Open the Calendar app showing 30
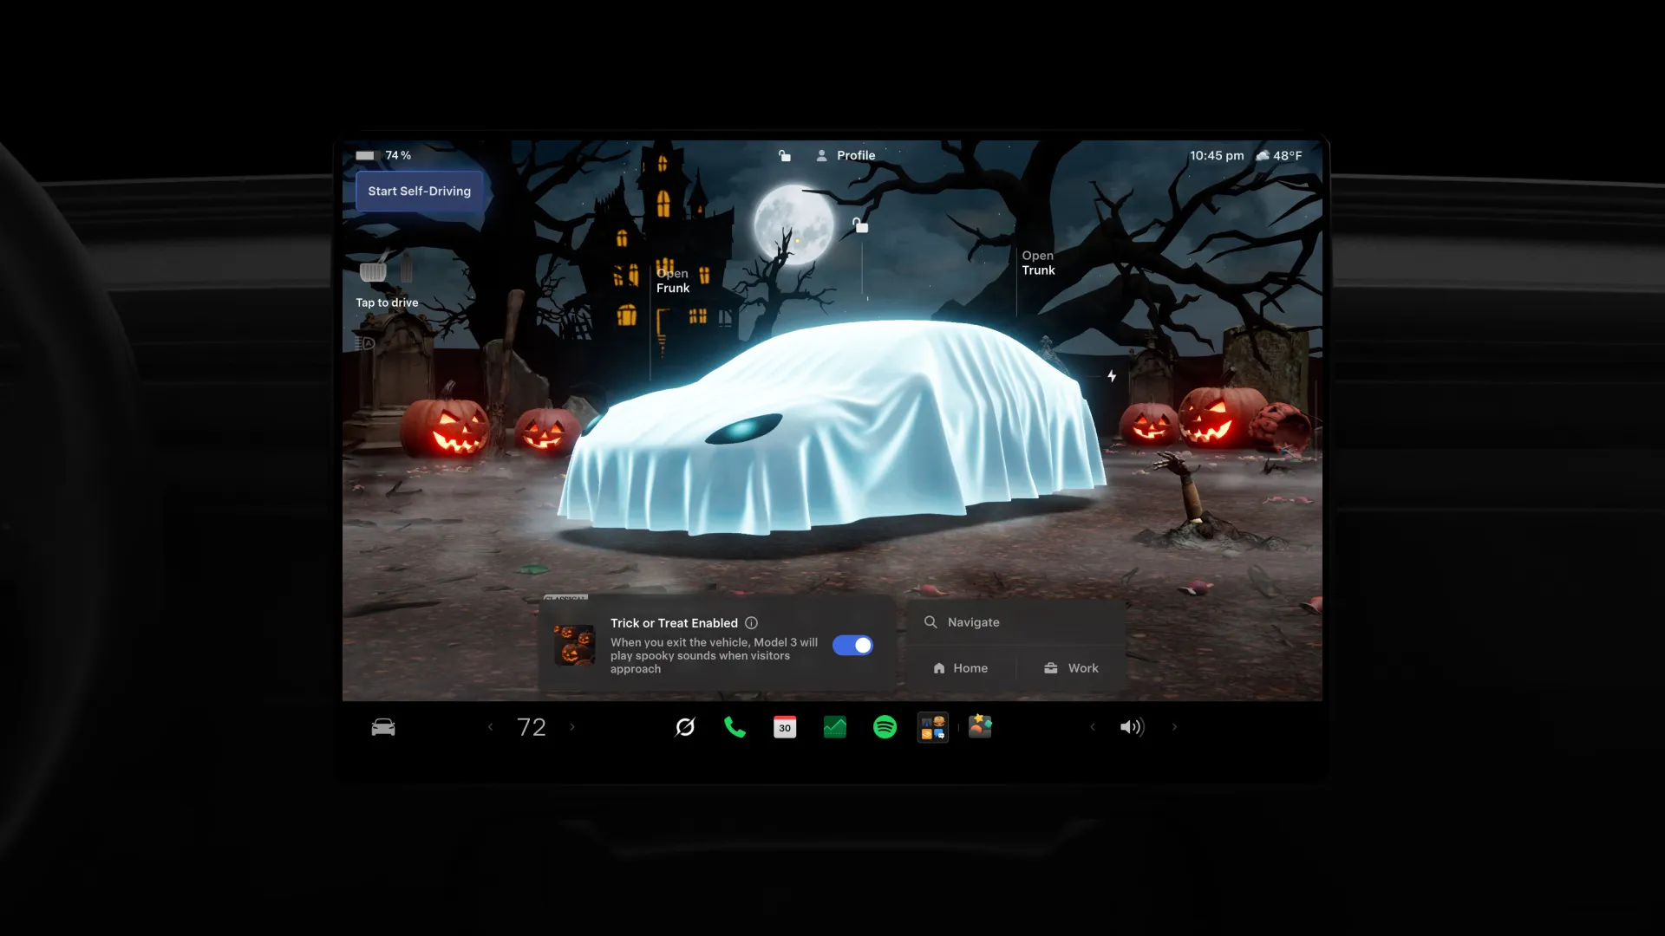Image resolution: width=1665 pixels, height=936 pixels. click(785, 727)
